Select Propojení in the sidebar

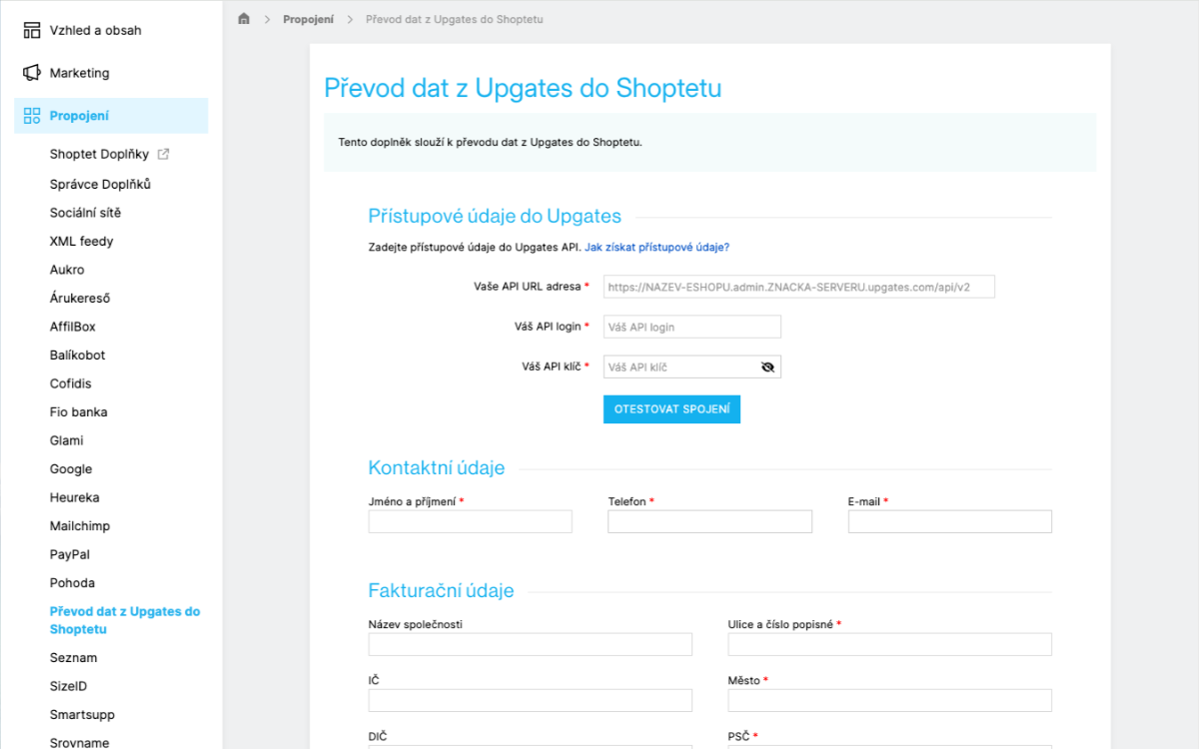pyautogui.click(x=111, y=116)
